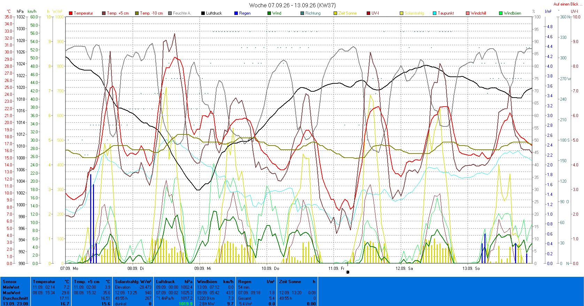Click the bright green Windböen legend square
584x306 pixels.
[x=501, y=13]
